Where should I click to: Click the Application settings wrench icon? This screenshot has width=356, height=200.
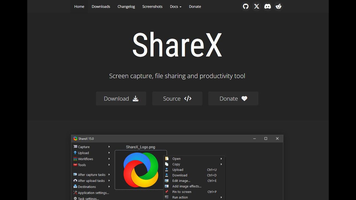(75, 192)
